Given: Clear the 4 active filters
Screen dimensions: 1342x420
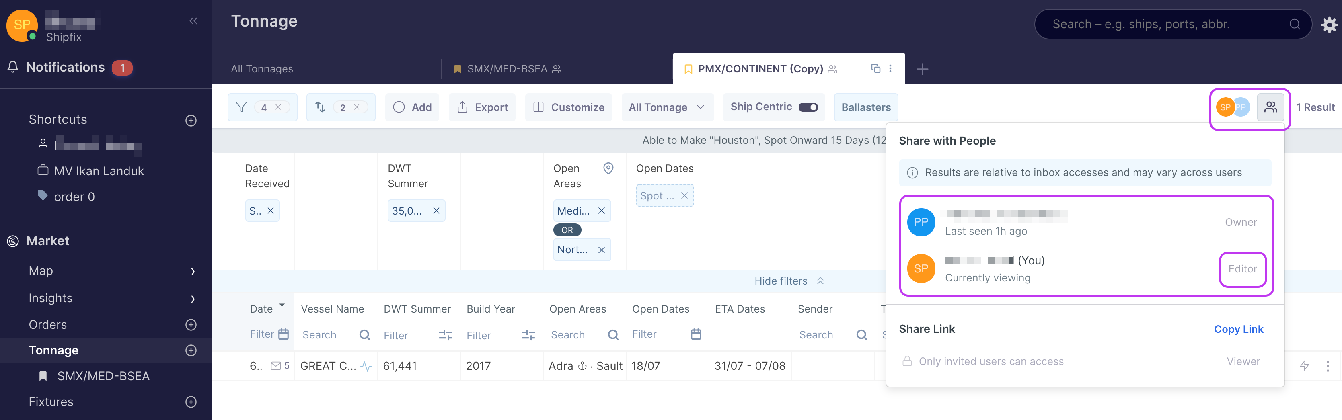Looking at the screenshot, I should pos(279,107).
